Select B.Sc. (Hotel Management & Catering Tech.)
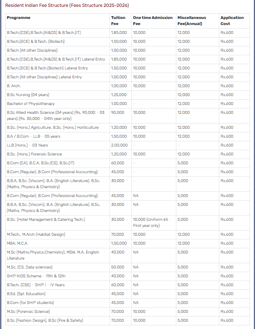Screen dimensions: 256x329 click(46, 220)
